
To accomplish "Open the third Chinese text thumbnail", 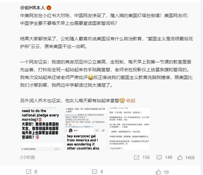I will point(129,129).
